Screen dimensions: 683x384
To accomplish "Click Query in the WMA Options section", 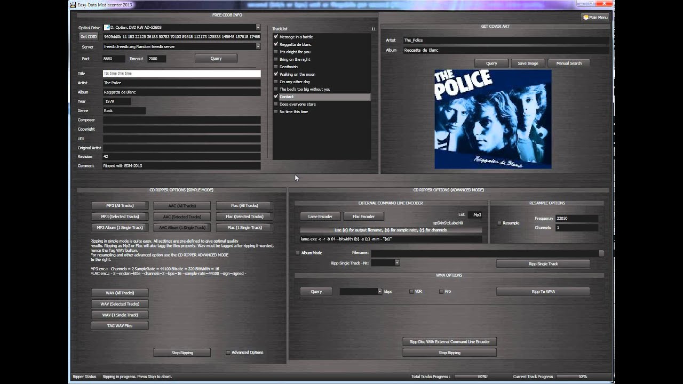I will tap(316, 292).
